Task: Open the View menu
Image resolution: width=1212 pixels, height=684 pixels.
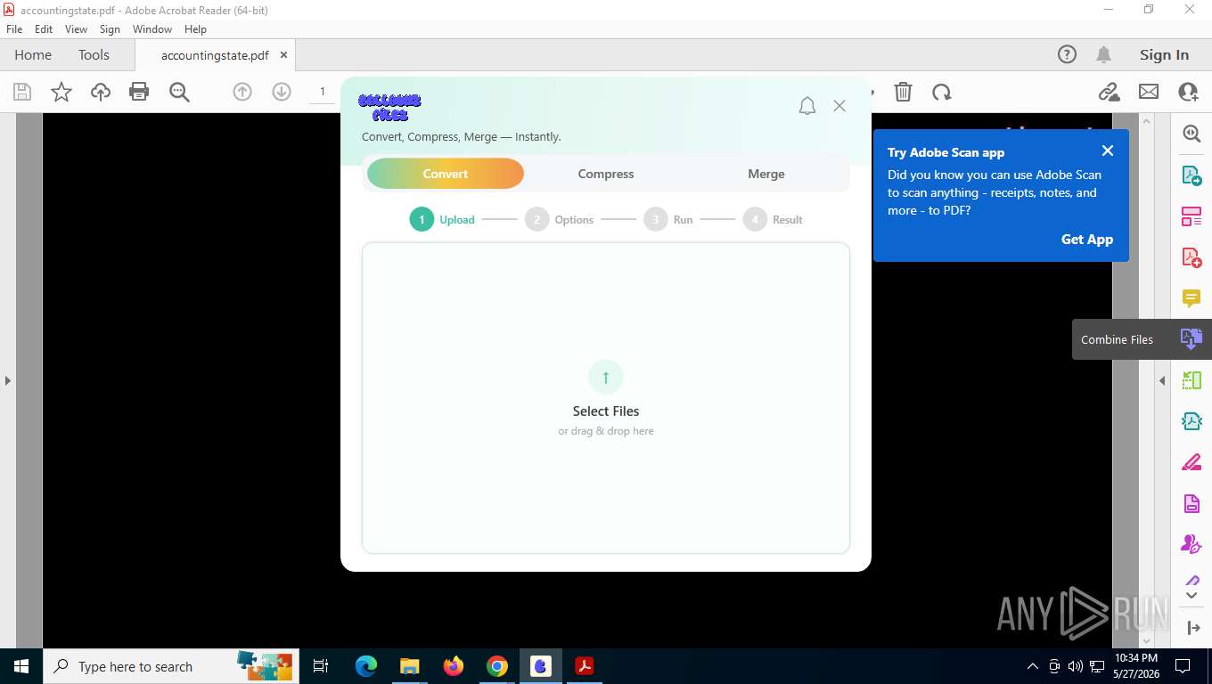Action: [x=76, y=29]
